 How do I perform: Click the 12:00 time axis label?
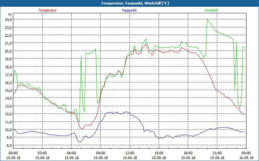(130, 153)
